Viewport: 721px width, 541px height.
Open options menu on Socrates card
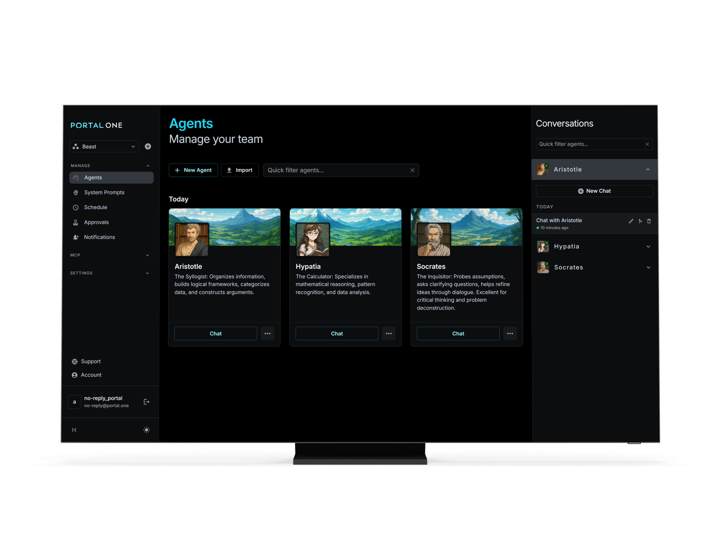[510, 333]
